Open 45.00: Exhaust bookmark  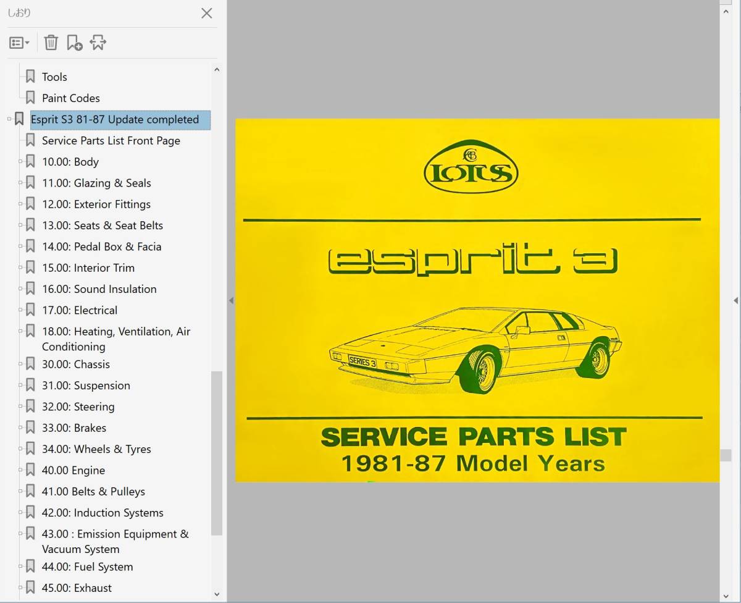(77, 588)
